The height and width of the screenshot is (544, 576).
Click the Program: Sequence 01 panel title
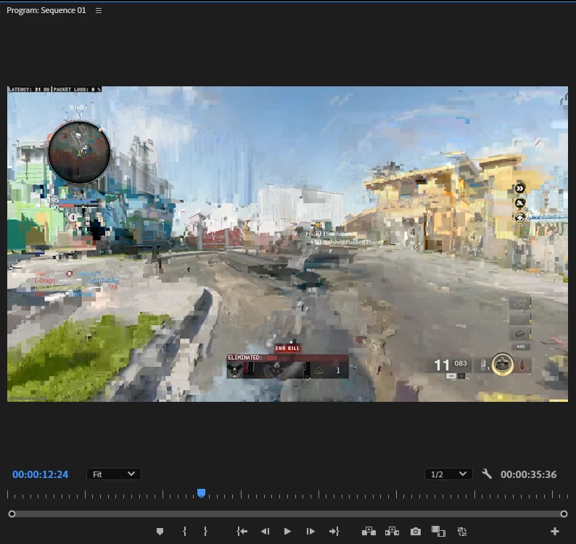[x=46, y=10]
